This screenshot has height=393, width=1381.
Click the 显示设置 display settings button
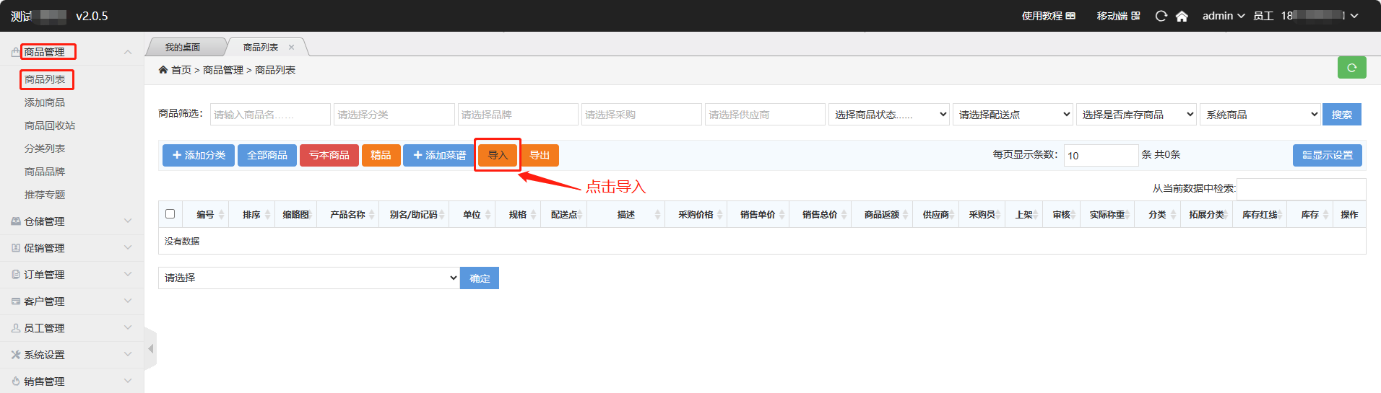pos(1327,155)
